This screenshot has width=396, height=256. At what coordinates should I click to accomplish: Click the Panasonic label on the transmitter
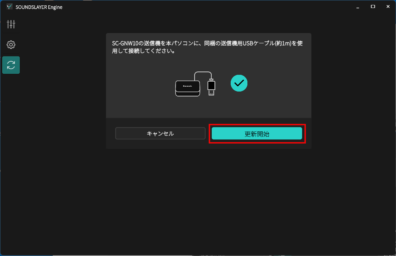pos(187,86)
